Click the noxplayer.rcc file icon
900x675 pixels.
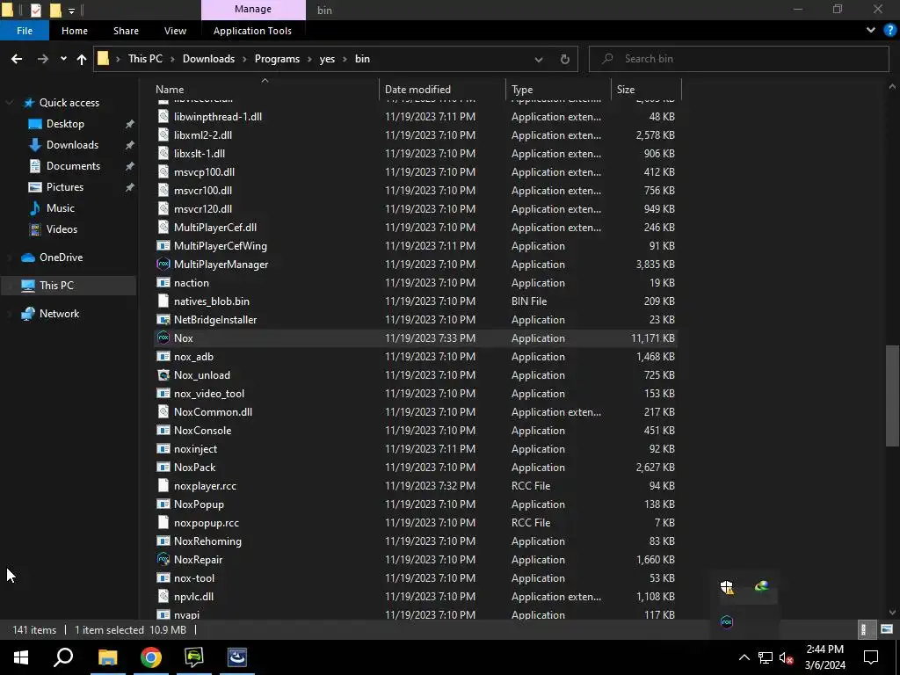coord(163,485)
